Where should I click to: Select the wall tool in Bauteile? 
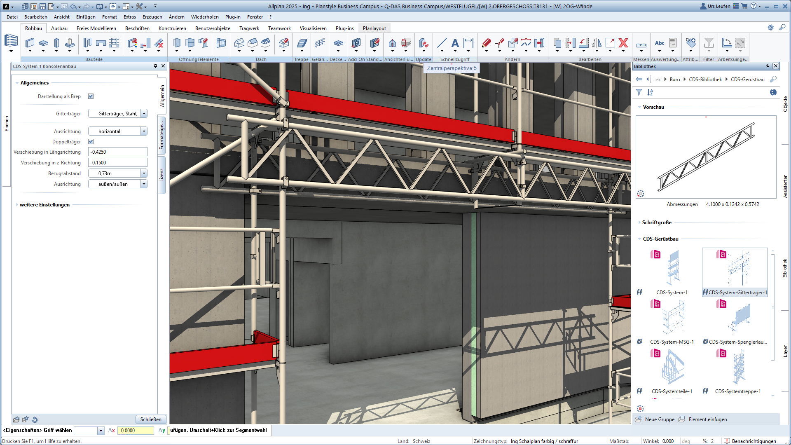click(30, 43)
